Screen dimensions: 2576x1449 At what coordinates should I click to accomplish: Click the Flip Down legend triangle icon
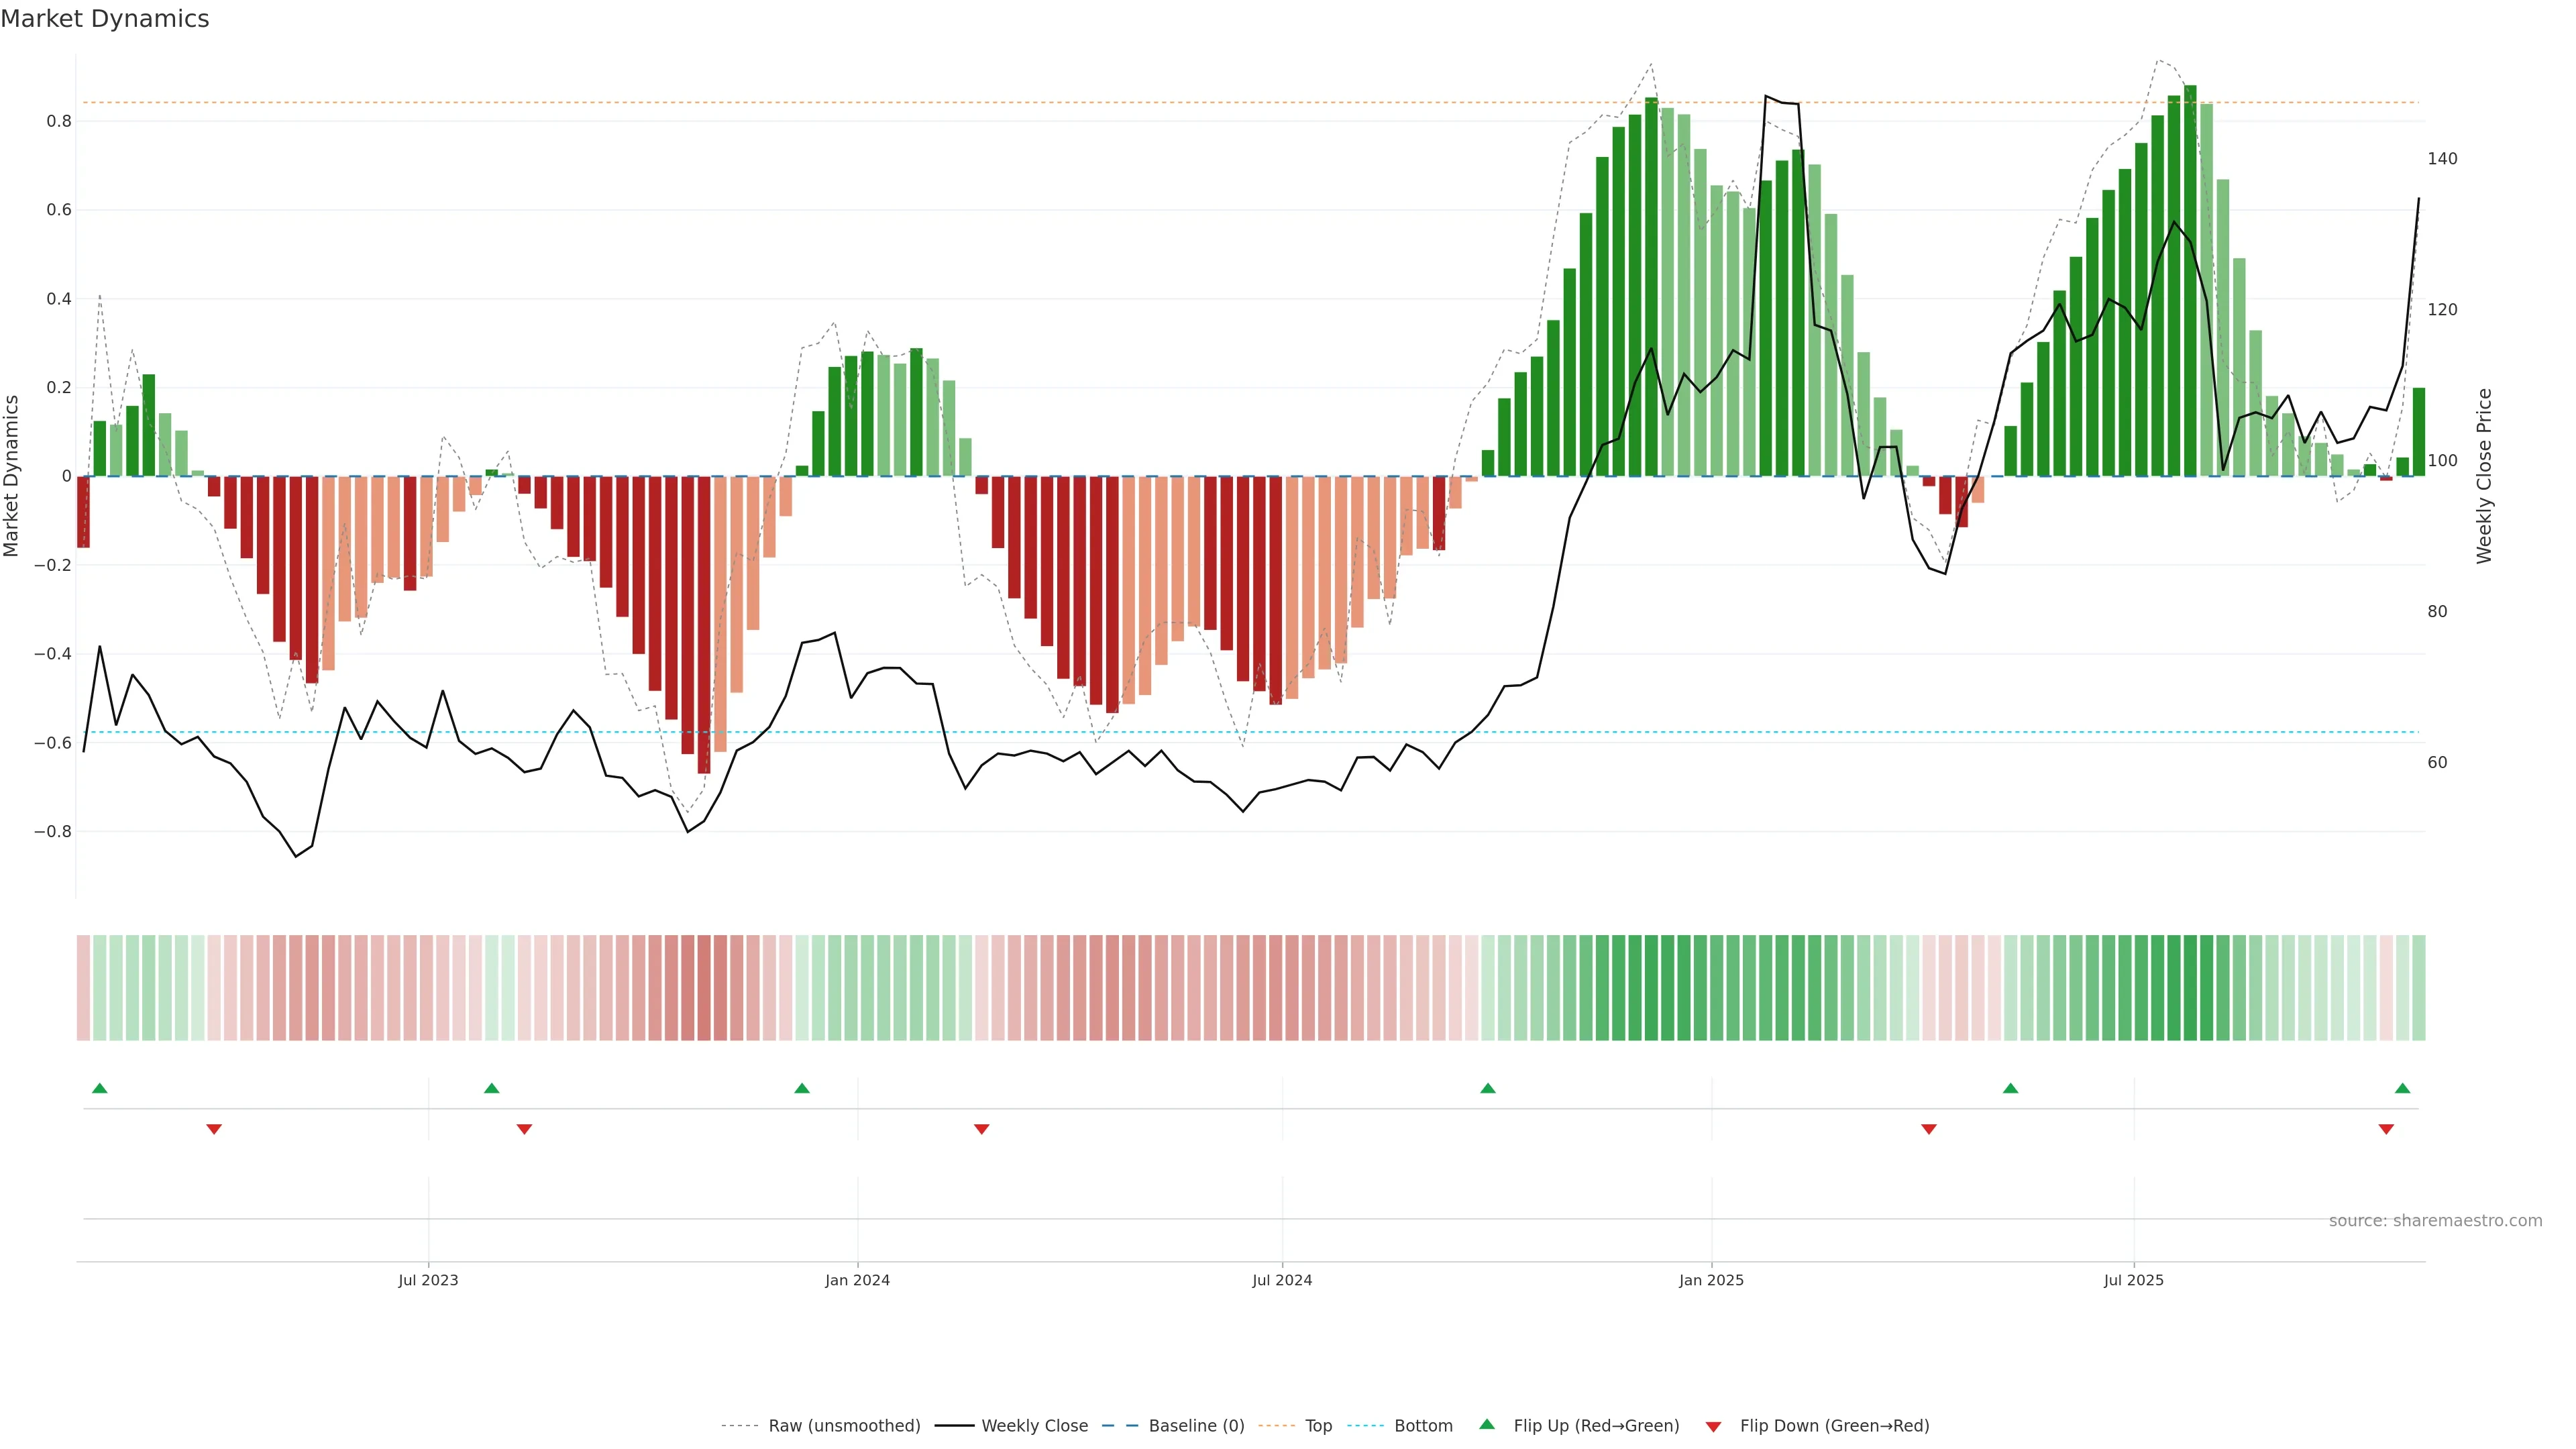1713,1426
